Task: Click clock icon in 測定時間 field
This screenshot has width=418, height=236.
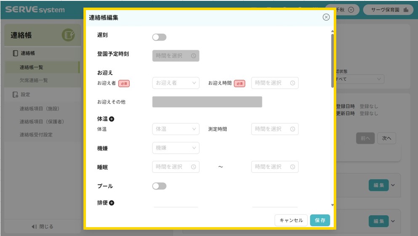Action: tap(292, 129)
